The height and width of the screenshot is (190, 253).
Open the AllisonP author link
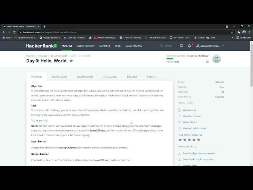point(220,82)
